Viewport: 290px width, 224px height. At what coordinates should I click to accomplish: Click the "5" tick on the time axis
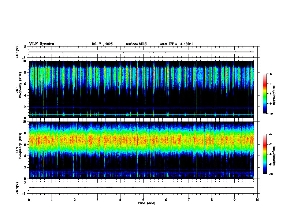click(143, 200)
